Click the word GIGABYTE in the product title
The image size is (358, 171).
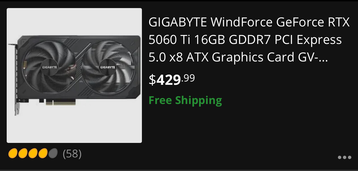[x=178, y=23]
